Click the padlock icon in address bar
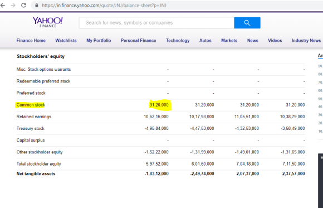The height and width of the screenshot is (208, 323). click(x=37, y=5)
